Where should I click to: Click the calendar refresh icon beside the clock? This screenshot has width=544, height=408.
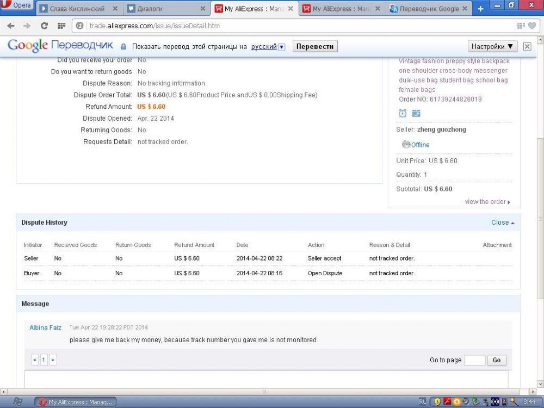[416, 113]
